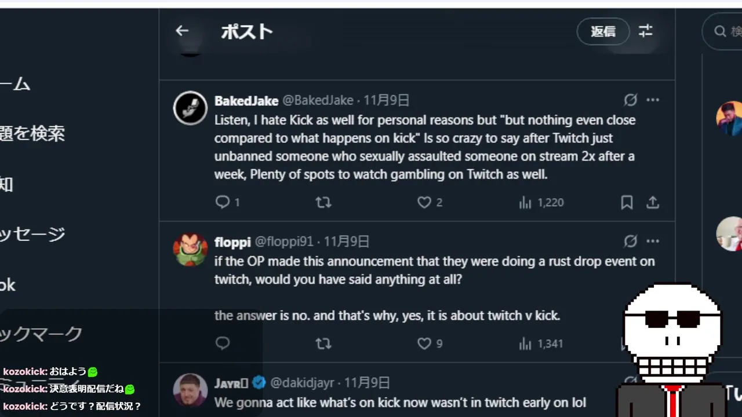Repost floppi's post
The width and height of the screenshot is (742, 417).
click(323, 343)
